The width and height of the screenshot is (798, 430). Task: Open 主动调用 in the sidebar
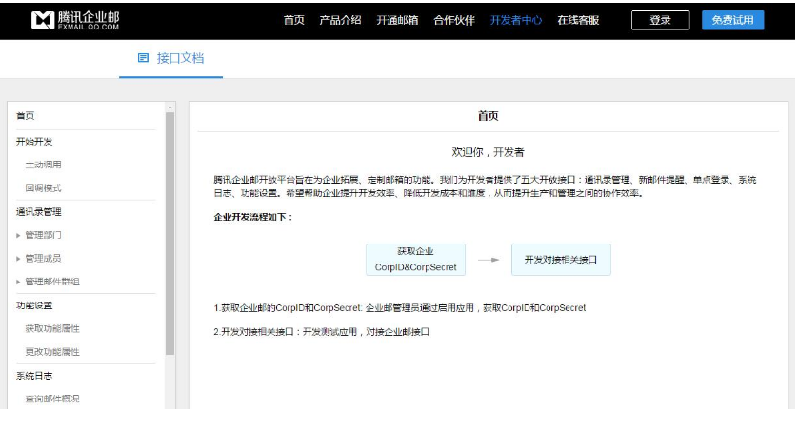tap(44, 165)
